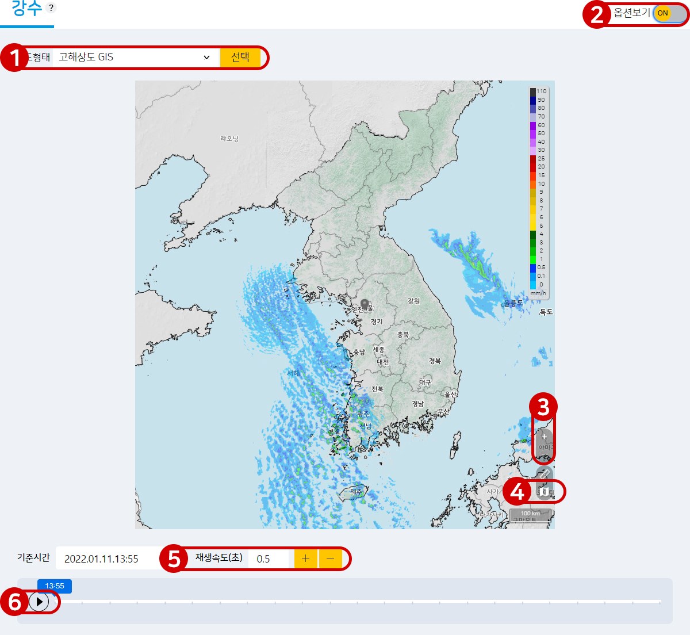Increase playback speed with plus button
This screenshot has height=635, width=690.
pos(305,559)
